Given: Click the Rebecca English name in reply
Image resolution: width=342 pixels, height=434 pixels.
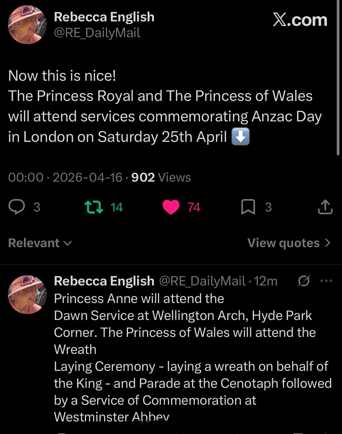Looking at the screenshot, I should (104, 281).
